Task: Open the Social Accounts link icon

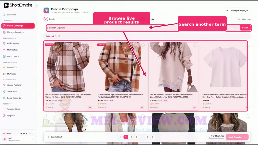Action: click(4, 98)
